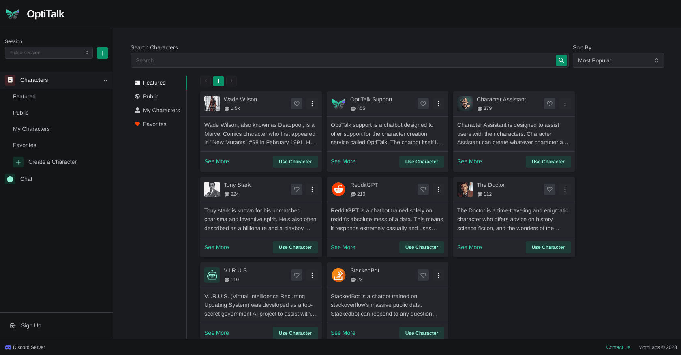Open StackedBot options menu
The width and height of the screenshot is (681, 355).
439,275
